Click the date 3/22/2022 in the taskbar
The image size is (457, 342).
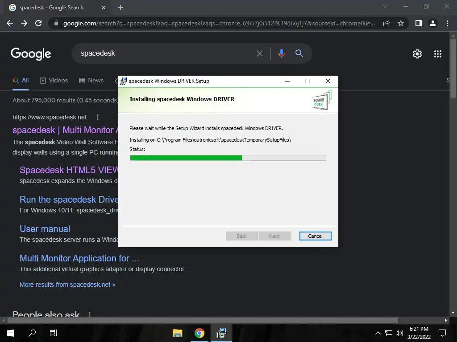[x=419, y=337]
